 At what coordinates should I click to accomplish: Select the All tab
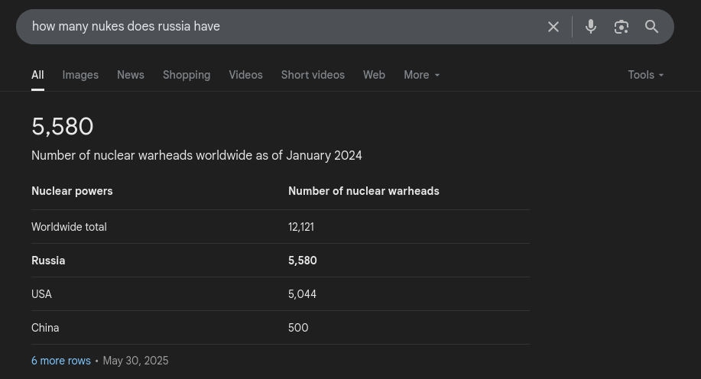point(37,75)
